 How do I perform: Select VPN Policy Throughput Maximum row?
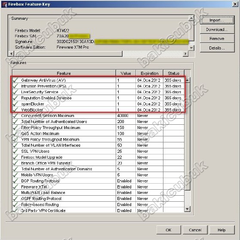click(x=98, y=139)
